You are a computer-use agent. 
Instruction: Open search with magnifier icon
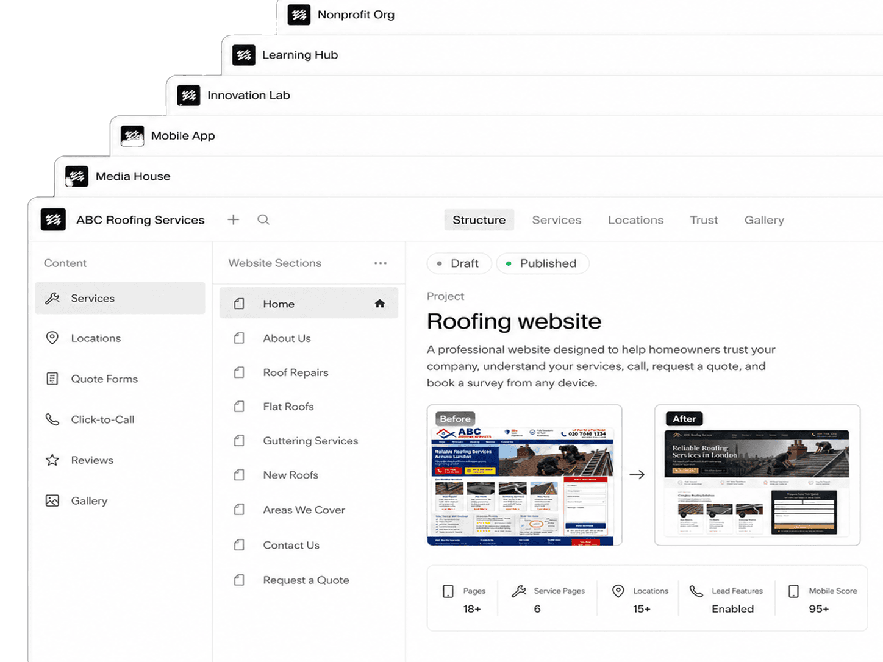263,219
